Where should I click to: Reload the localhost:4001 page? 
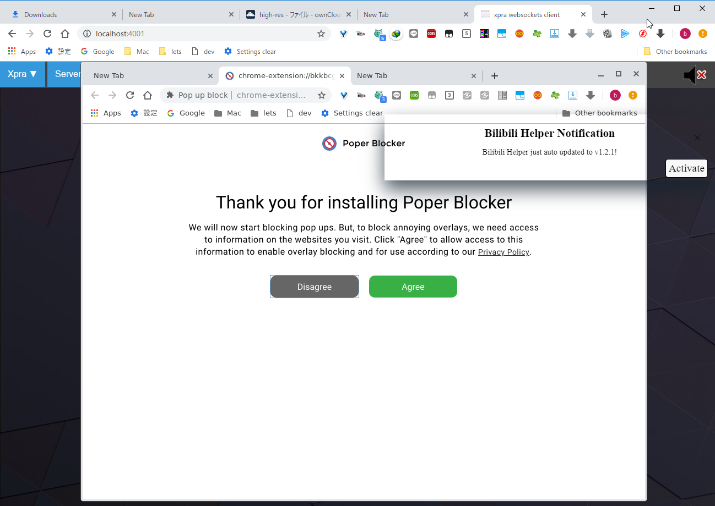point(47,34)
